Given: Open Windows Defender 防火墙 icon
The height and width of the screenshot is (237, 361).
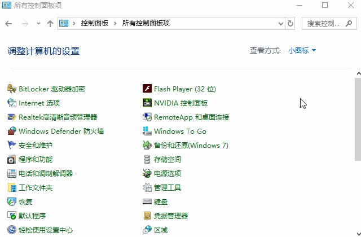Looking at the screenshot, I should tap(12, 131).
